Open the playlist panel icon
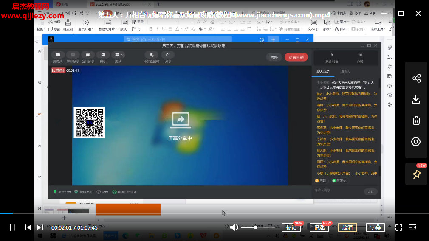This screenshot has width=429, height=241. point(412,227)
